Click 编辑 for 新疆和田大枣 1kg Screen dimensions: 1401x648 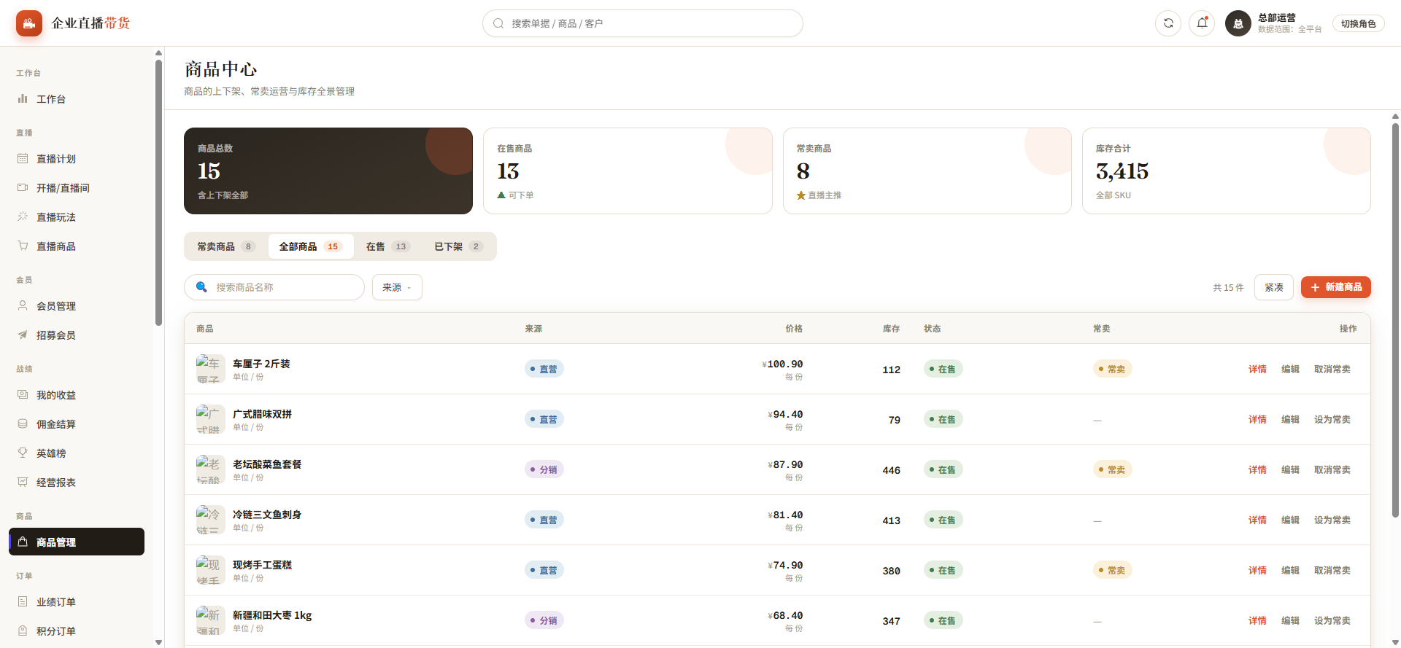1290,621
